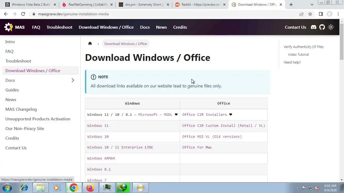Close the Reddit preview tab
The image size is (344, 193).
click(224, 5)
